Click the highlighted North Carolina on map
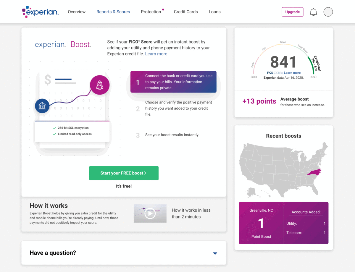The height and width of the screenshot is (272, 355). (314, 172)
